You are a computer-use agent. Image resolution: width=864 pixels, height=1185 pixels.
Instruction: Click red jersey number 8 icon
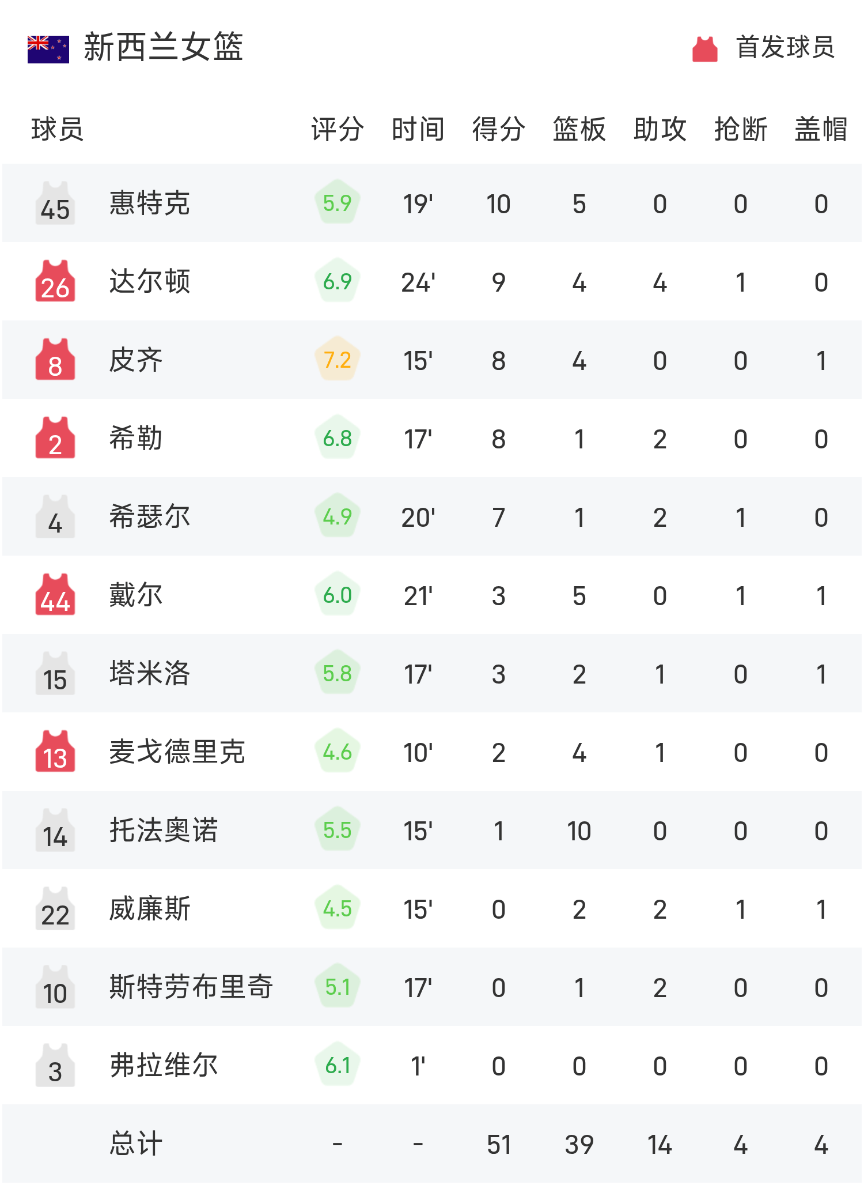55,360
